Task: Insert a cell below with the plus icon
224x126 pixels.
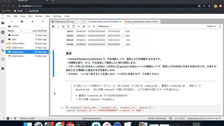Action: pos(58,27)
